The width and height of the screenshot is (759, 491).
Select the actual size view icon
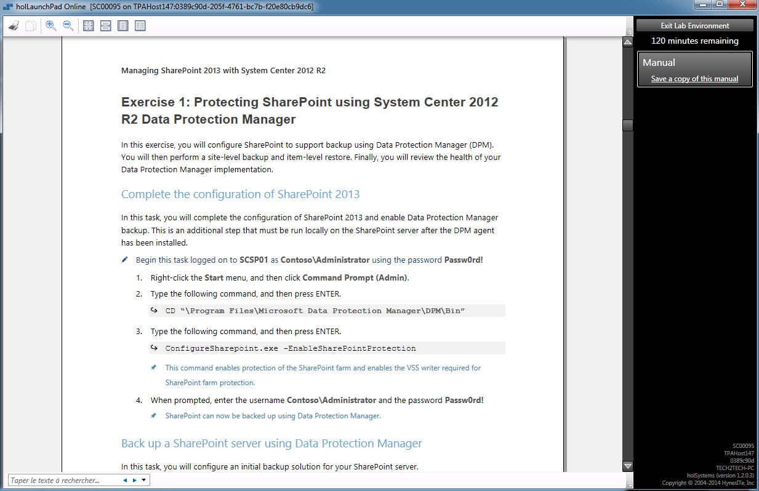click(x=88, y=26)
